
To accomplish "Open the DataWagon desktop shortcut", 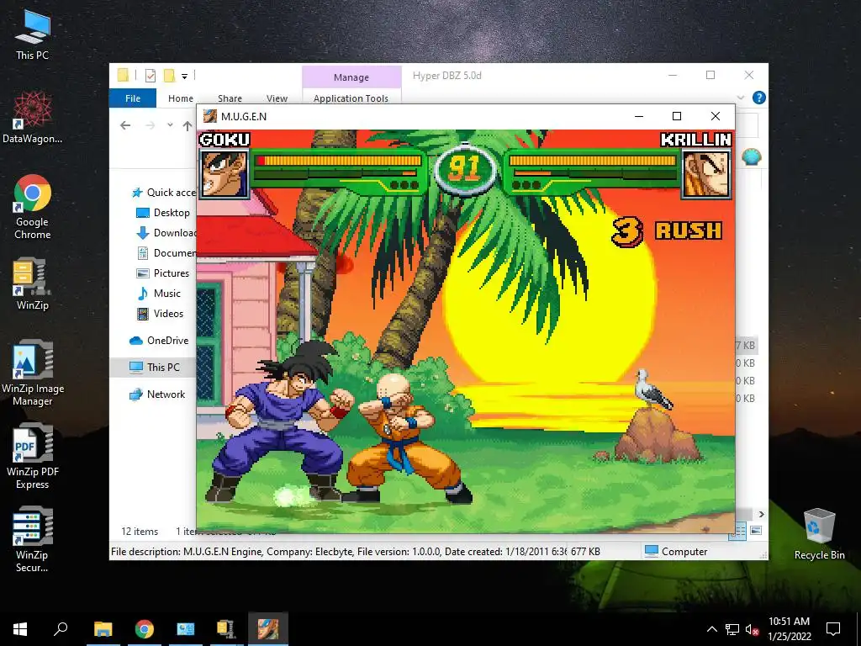I will 33,118.
